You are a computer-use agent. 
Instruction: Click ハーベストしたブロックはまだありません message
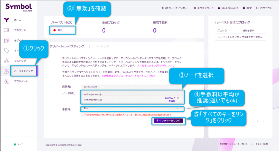click(x=240, y=37)
